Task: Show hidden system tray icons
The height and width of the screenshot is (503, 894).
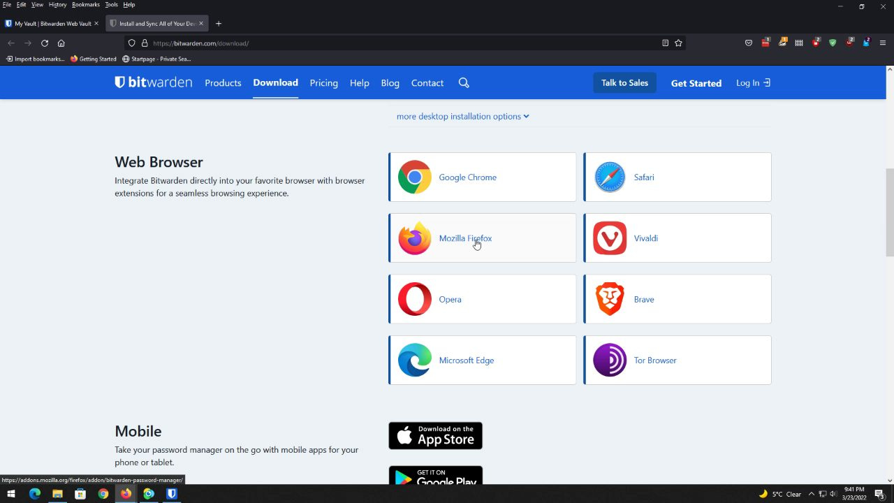Action: pos(811,494)
